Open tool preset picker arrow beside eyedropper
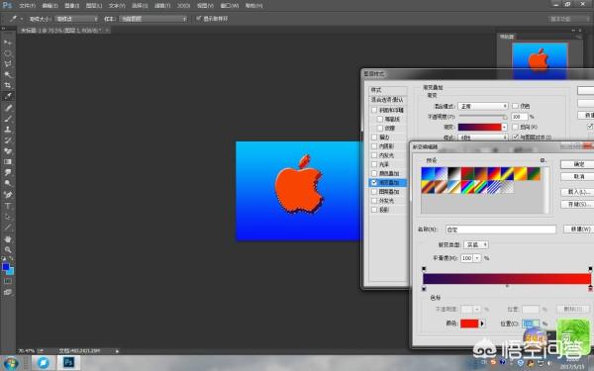 tap(21, 19)
